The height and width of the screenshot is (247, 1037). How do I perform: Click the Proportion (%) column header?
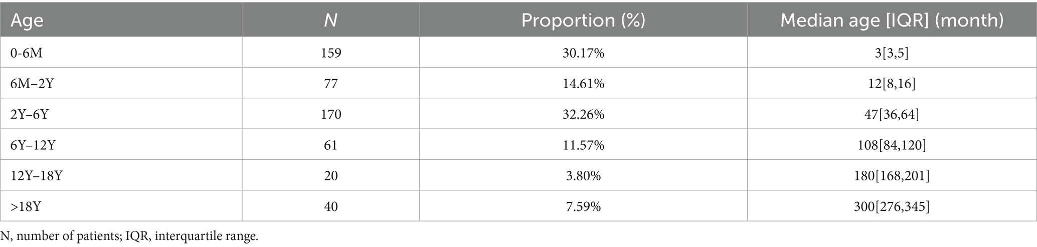pos(583,21)
